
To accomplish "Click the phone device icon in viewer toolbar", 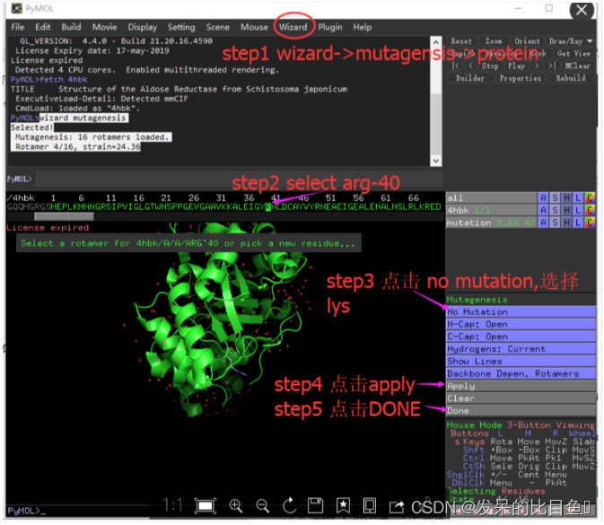I will [370, 505].
